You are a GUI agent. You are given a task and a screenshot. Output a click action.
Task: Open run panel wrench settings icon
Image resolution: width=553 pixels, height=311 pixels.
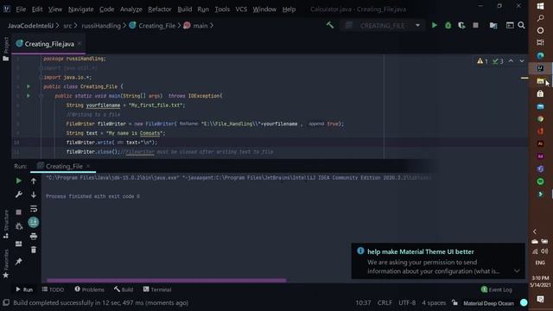pyautogui.click(x=19, y=194)
